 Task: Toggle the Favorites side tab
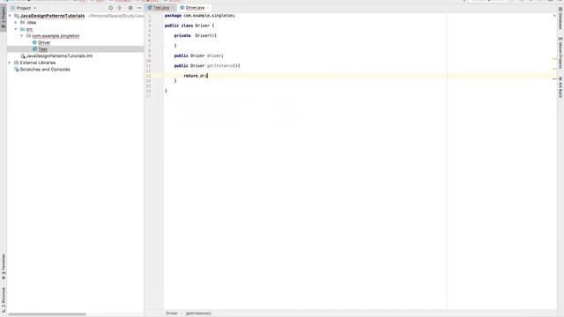[4, 267]
